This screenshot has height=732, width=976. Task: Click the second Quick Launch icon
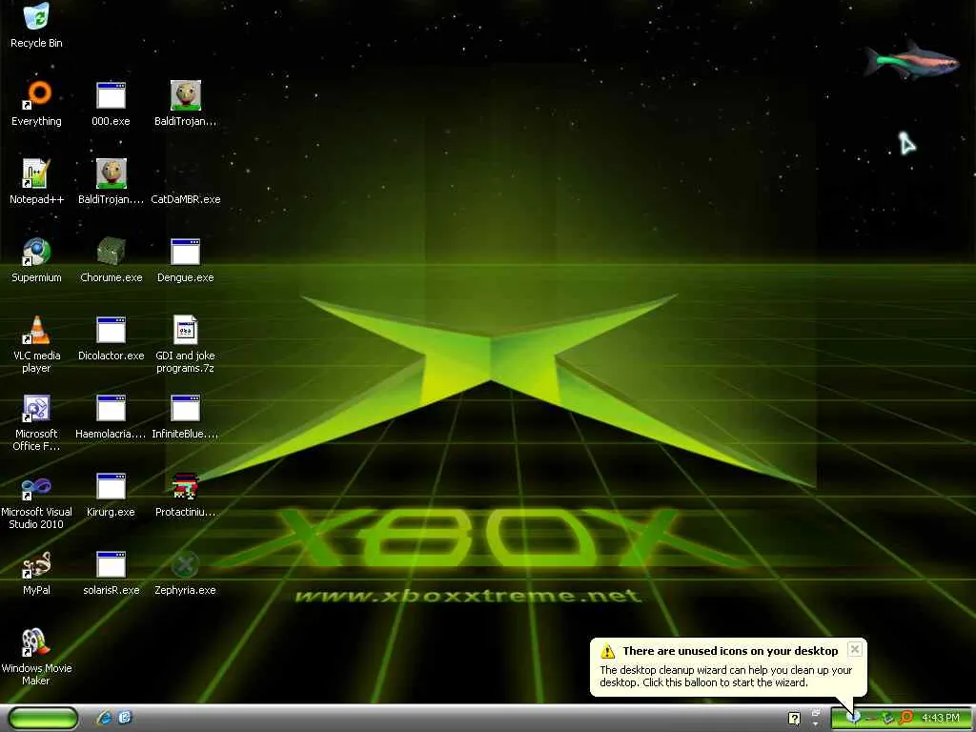tap(125, 718)
